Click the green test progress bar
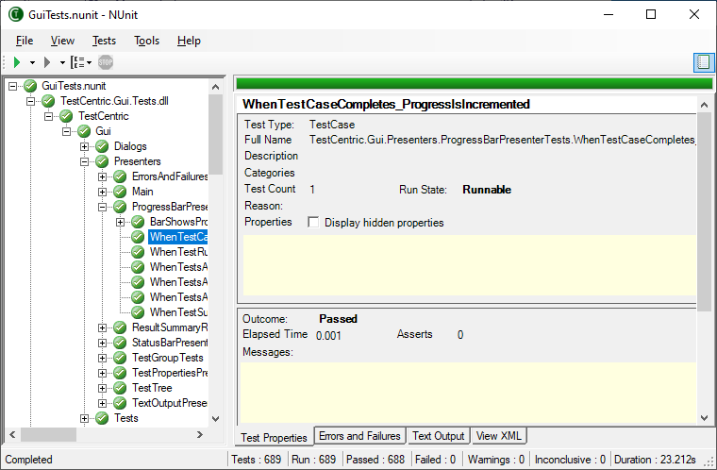717x470 pixels. pyautogui.click(x=473, y=83)
